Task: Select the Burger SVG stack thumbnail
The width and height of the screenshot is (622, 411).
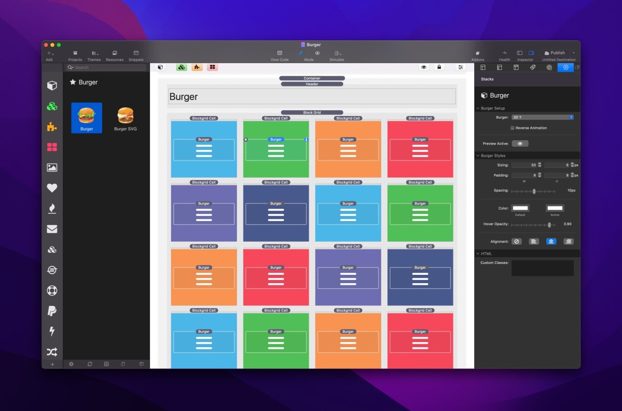Action: click(125, 118)
